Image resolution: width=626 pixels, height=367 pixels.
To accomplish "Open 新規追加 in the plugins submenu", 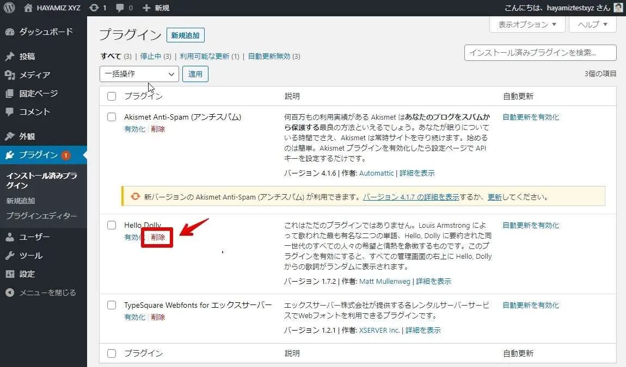I will tap(20, 201).
